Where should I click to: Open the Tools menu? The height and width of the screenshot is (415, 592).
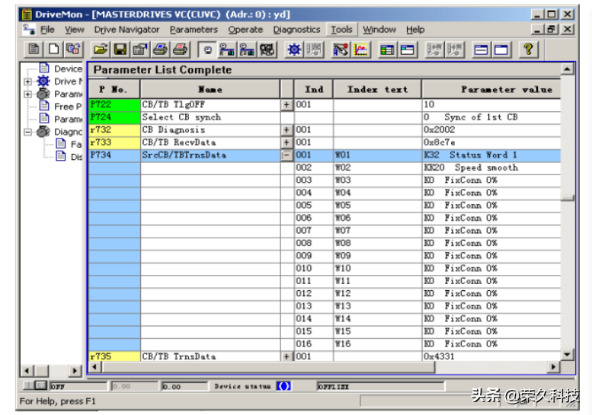pos(341,30)
